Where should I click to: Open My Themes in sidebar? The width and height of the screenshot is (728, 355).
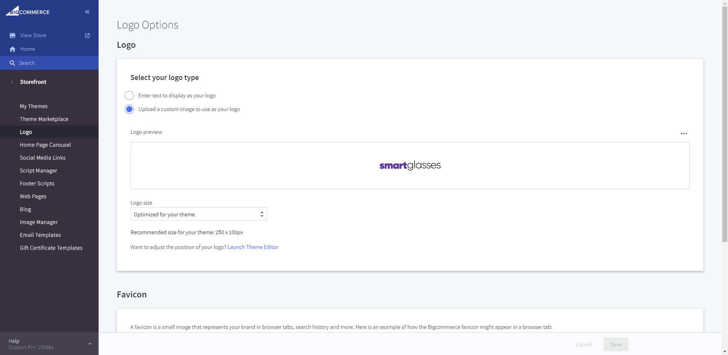pyautogui.click(x=34, y=106)
